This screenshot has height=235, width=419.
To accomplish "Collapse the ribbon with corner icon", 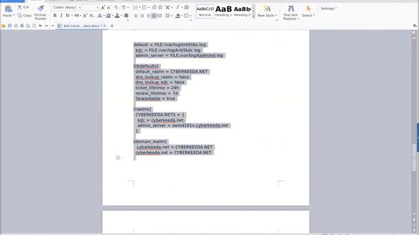I will (x=414, y=26).
